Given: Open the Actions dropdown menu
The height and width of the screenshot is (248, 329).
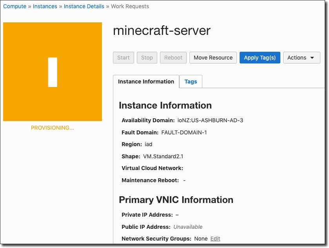Looking at the screenshot, I should pos(301,58).
